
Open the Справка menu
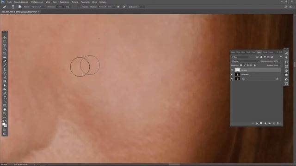point(103,2)
